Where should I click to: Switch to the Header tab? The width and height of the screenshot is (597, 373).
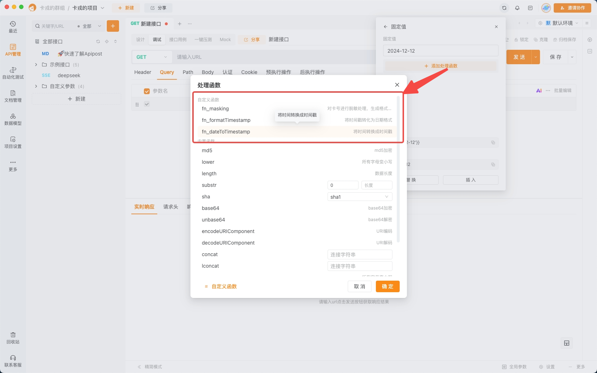[x=143, y=72]
